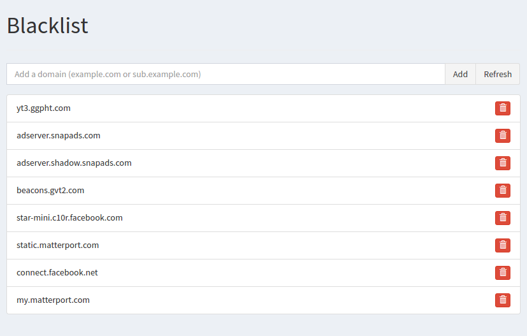Remove adserver.snapads.com via trash button
This screenshot has height=336, width=527.
click(502, 136)
